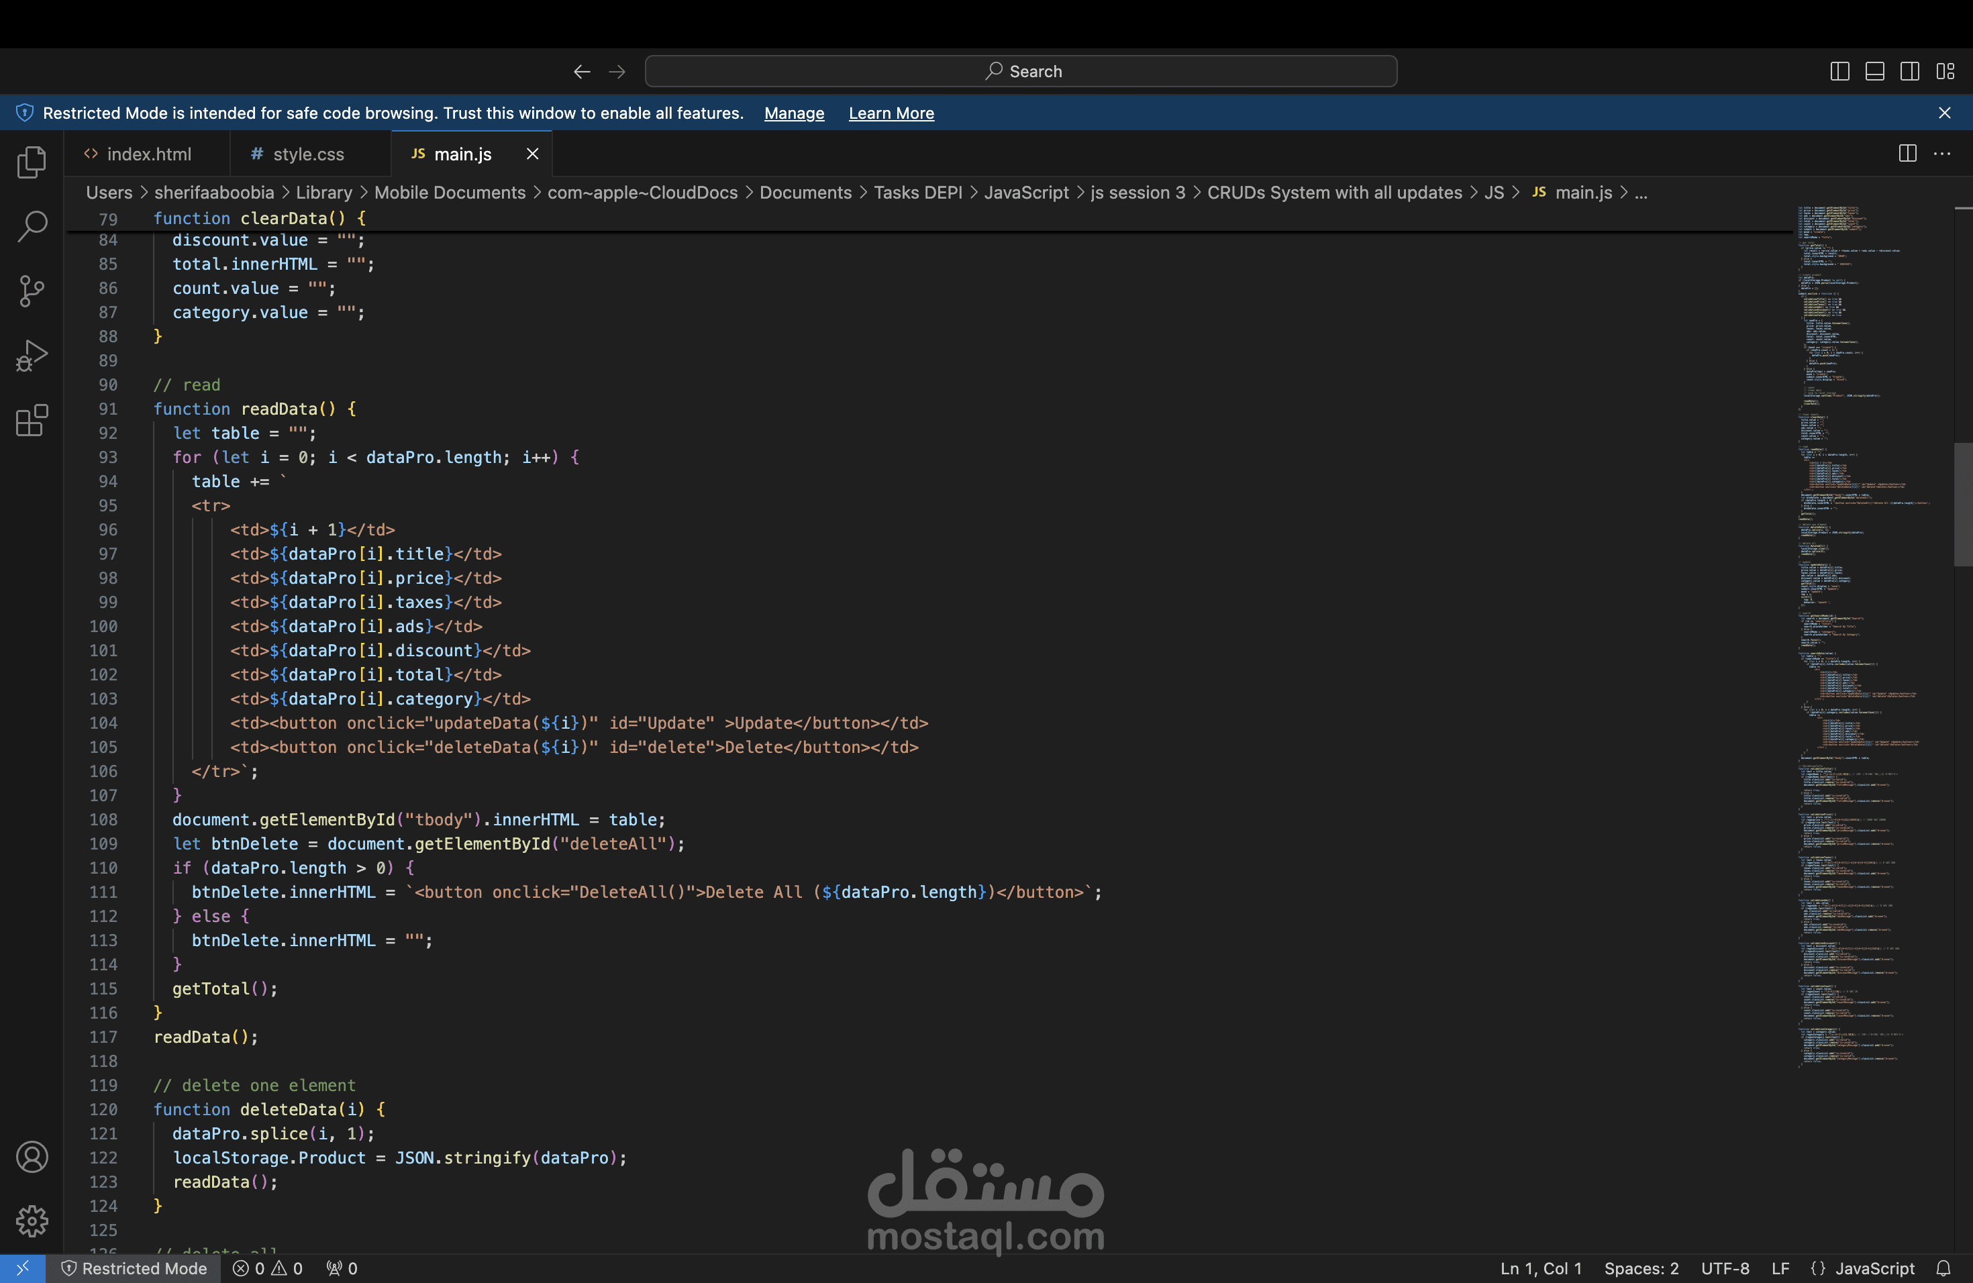Open the Extensions view
Image resolution: width=1973 pixels, height=1283 pixels.
[x=32, y=420]
